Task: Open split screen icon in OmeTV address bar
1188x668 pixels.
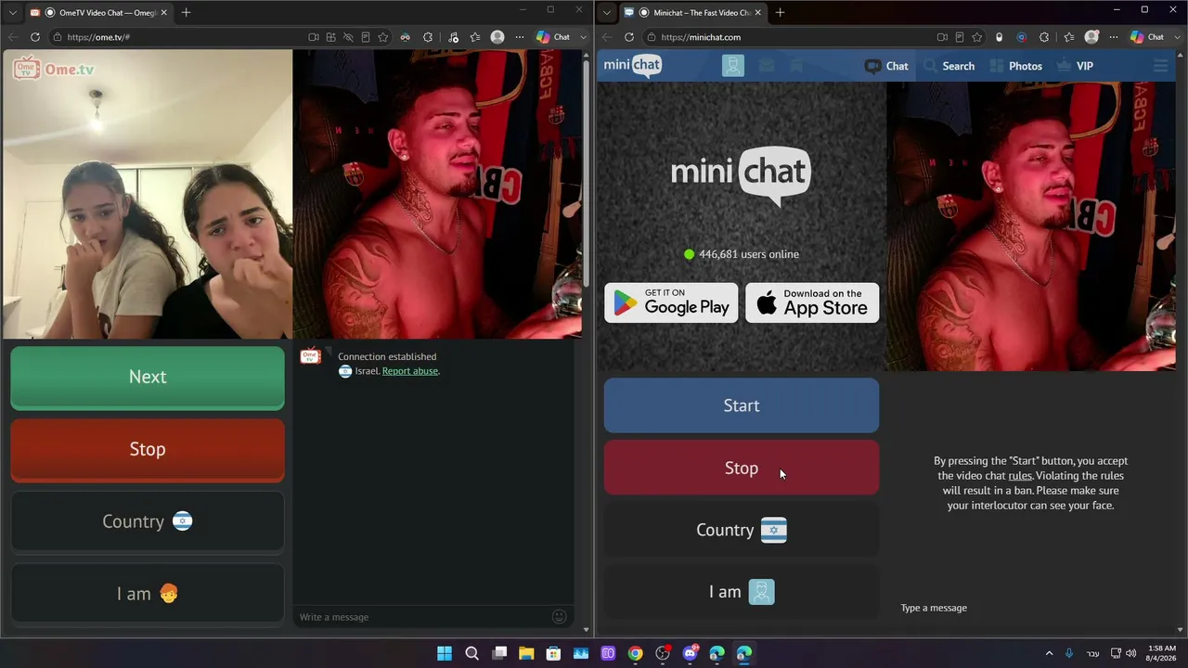Action: pos(330,37)
